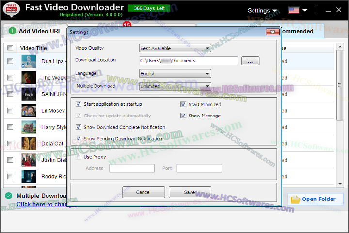Screen dimensions: 349x233
Task: Open the Roddy Ricch video thumbnail
Action: click(29, 176)
